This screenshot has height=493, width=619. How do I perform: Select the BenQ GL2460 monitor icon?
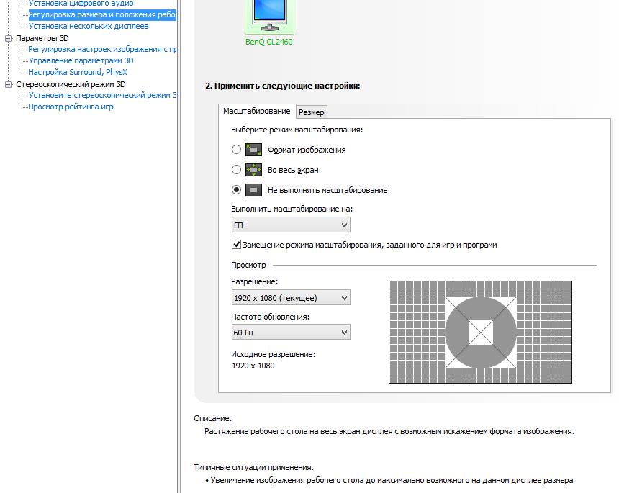(x=270, y=16)
